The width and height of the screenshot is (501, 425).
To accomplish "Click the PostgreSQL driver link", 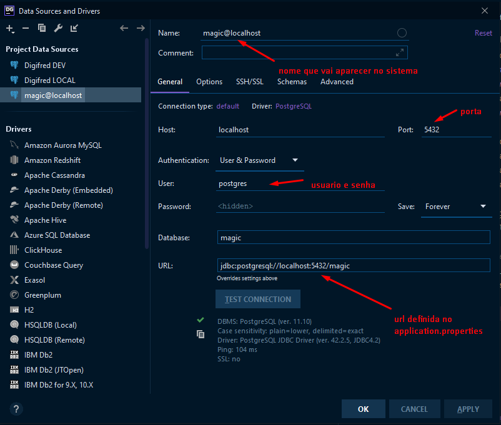I will tap(294, 106).
